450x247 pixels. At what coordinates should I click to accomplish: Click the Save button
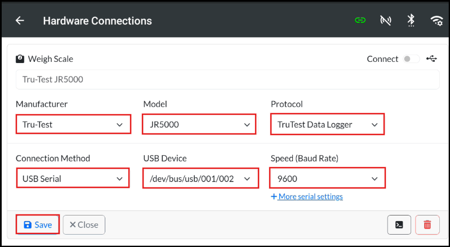pyautogui.click(x=38, y=224)
